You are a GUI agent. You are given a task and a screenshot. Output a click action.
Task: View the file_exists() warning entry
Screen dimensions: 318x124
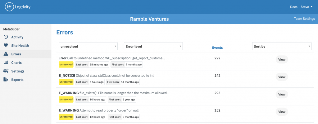coord(282,94)
